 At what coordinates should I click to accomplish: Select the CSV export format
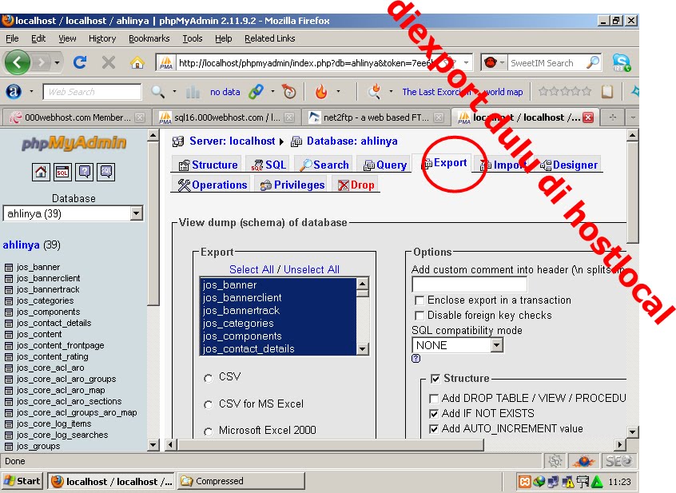coord(209,378)
